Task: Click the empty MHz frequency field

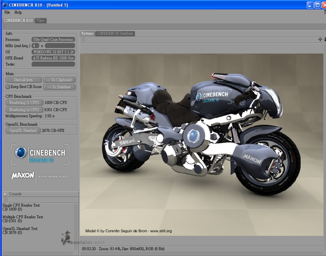Action: click(x=60, y=45)
